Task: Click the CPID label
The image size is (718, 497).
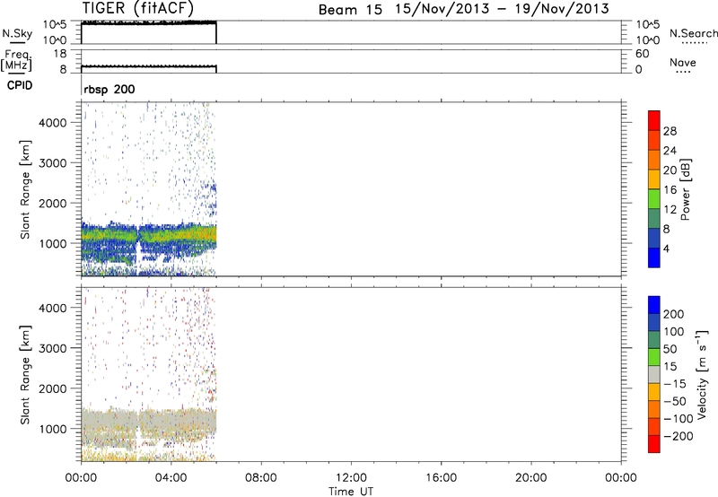Action: [x=20, y=85]
